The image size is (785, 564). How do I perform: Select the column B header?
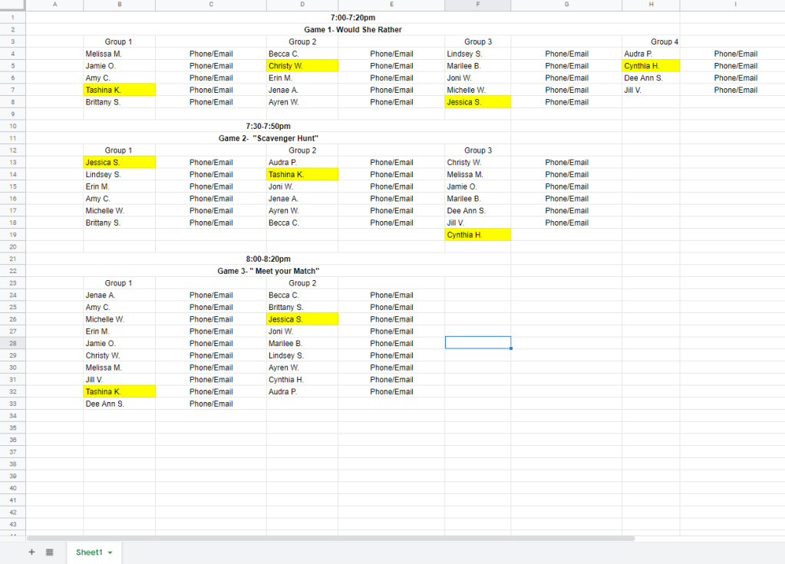click(119, 5)
